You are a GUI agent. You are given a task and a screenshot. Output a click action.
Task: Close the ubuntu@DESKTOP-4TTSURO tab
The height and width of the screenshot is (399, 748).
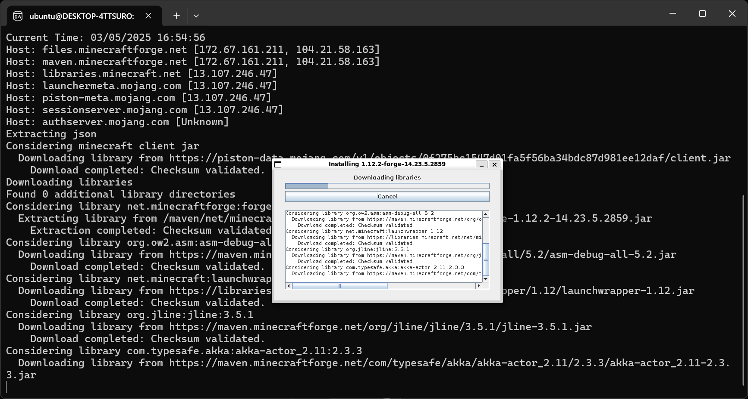pyautogui.click(x=148, y=16)
